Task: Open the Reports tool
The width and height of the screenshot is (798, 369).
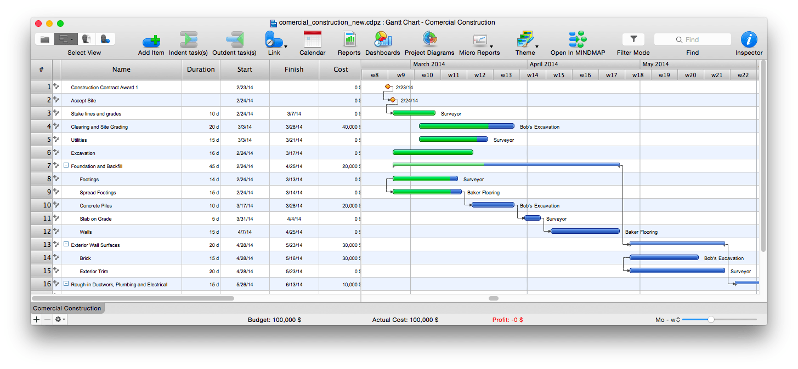Action: click(349, 40)
